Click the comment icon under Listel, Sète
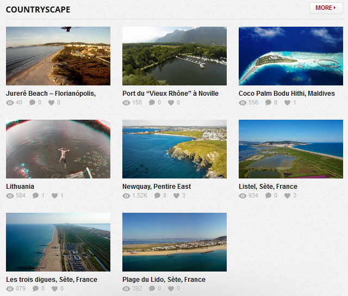The image size is (348, 296). point(268,196)
